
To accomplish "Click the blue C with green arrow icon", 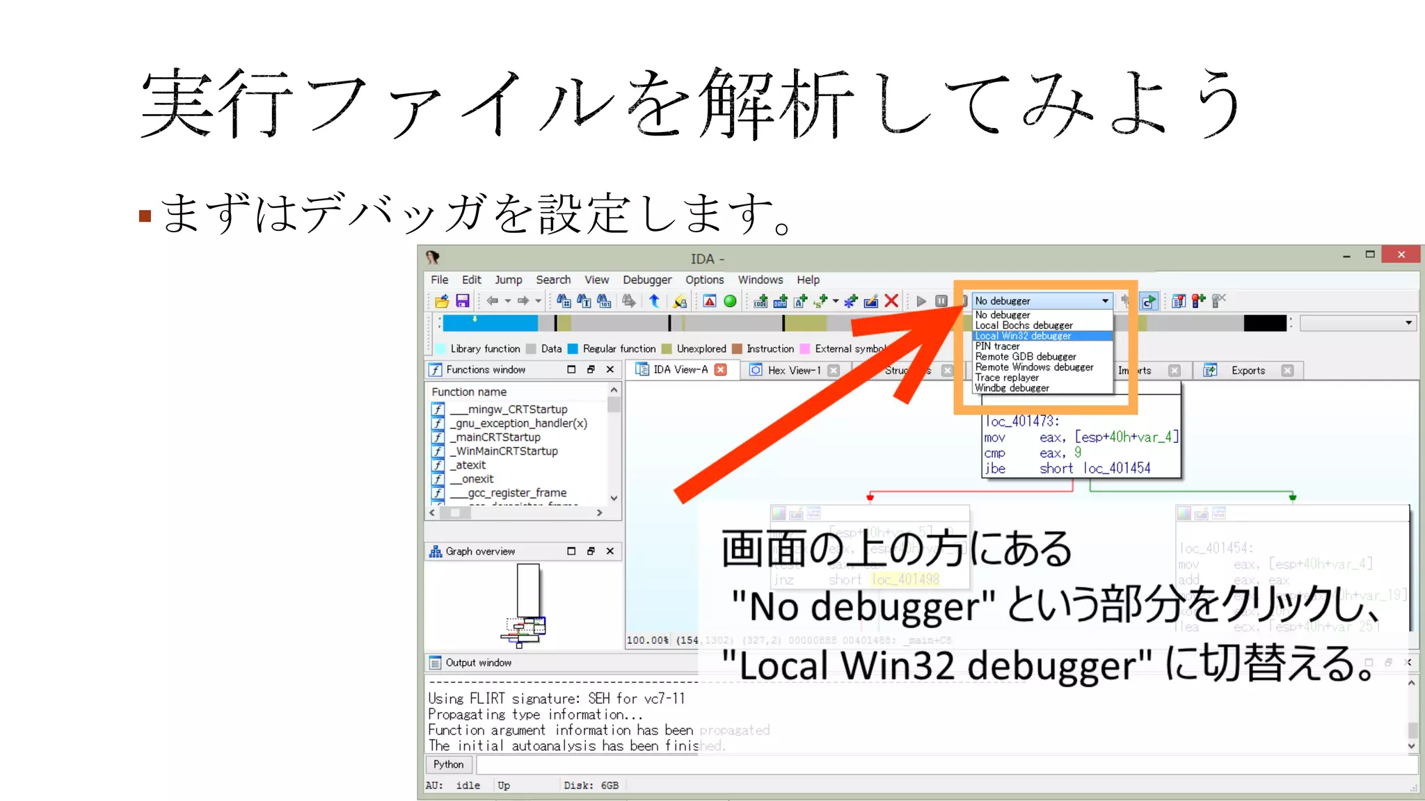I will click(x=1149, y=301).
